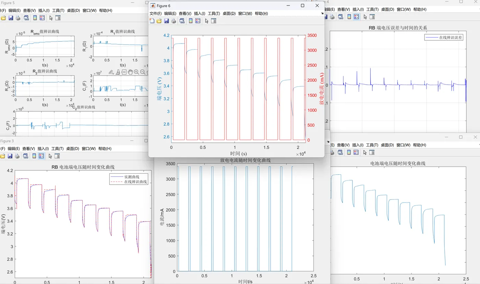Save Figure 6 using the floppy disk icon
The height and width of the screenshot is (284, 480).
166,21
